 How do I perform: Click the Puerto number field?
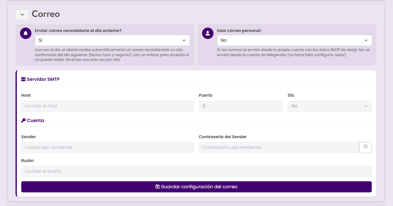coord(241,106)
